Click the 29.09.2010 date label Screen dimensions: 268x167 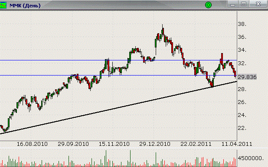tap(73, 144)
